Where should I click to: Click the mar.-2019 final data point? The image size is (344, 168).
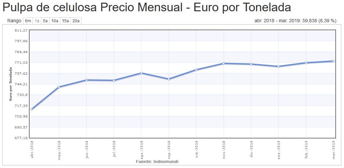click(x=333, y=61)
